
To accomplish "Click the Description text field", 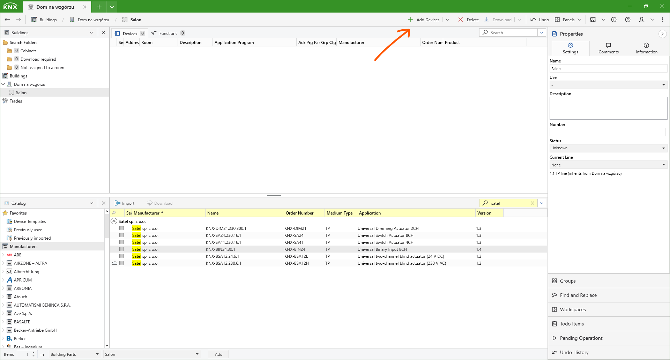I will tap(608, 108).
